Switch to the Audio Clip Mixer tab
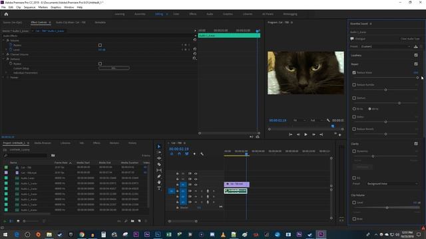 click(71, 23)
